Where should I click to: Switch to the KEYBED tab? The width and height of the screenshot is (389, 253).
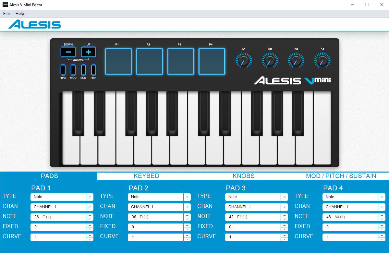click(x=146, y=176)
